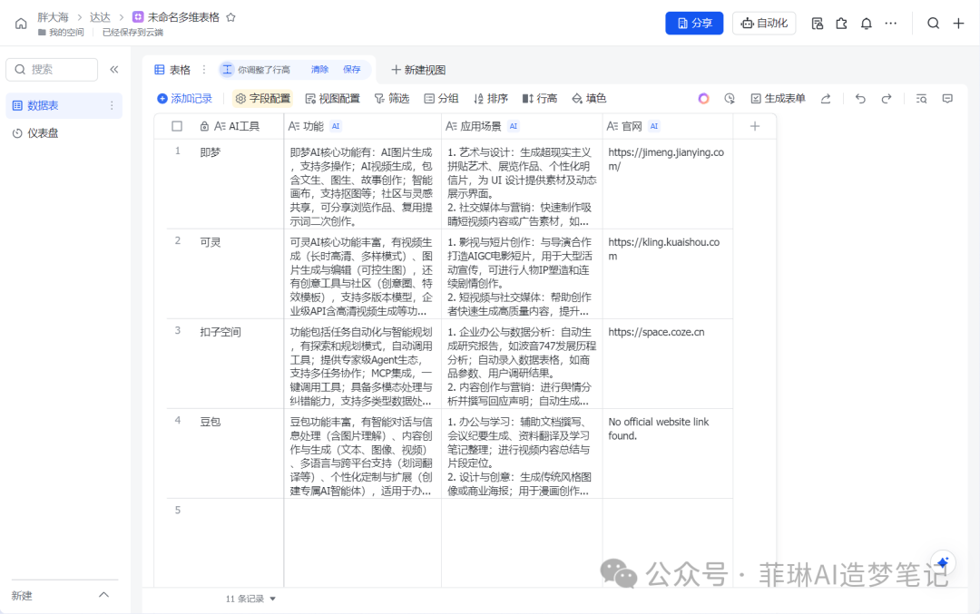
Task: Open the find-in-table search icon
Action: pos(921,99)
